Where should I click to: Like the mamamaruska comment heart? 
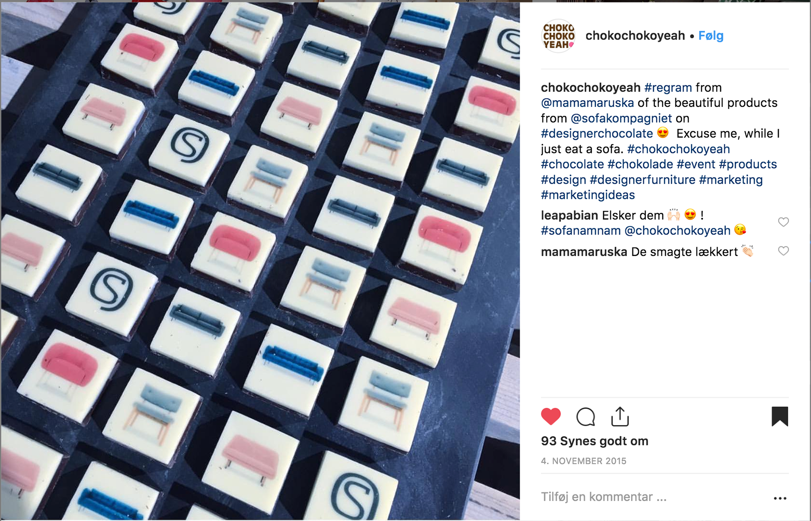pyautogui.click(x=784, y=251)
